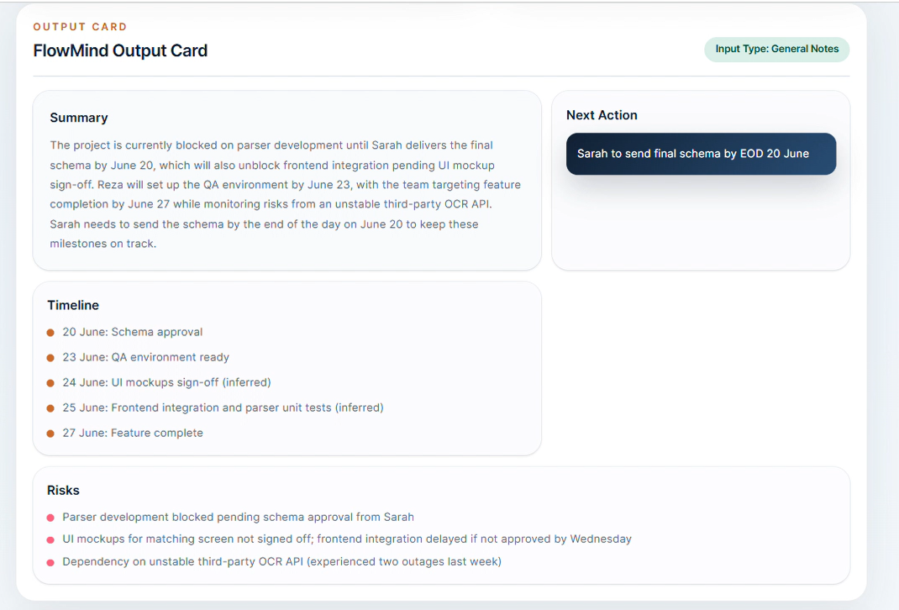Click the pink dot for Parser development risk

(50, 518)
